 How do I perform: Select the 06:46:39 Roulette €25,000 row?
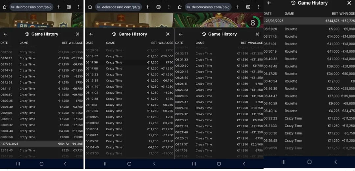[309, 88]
